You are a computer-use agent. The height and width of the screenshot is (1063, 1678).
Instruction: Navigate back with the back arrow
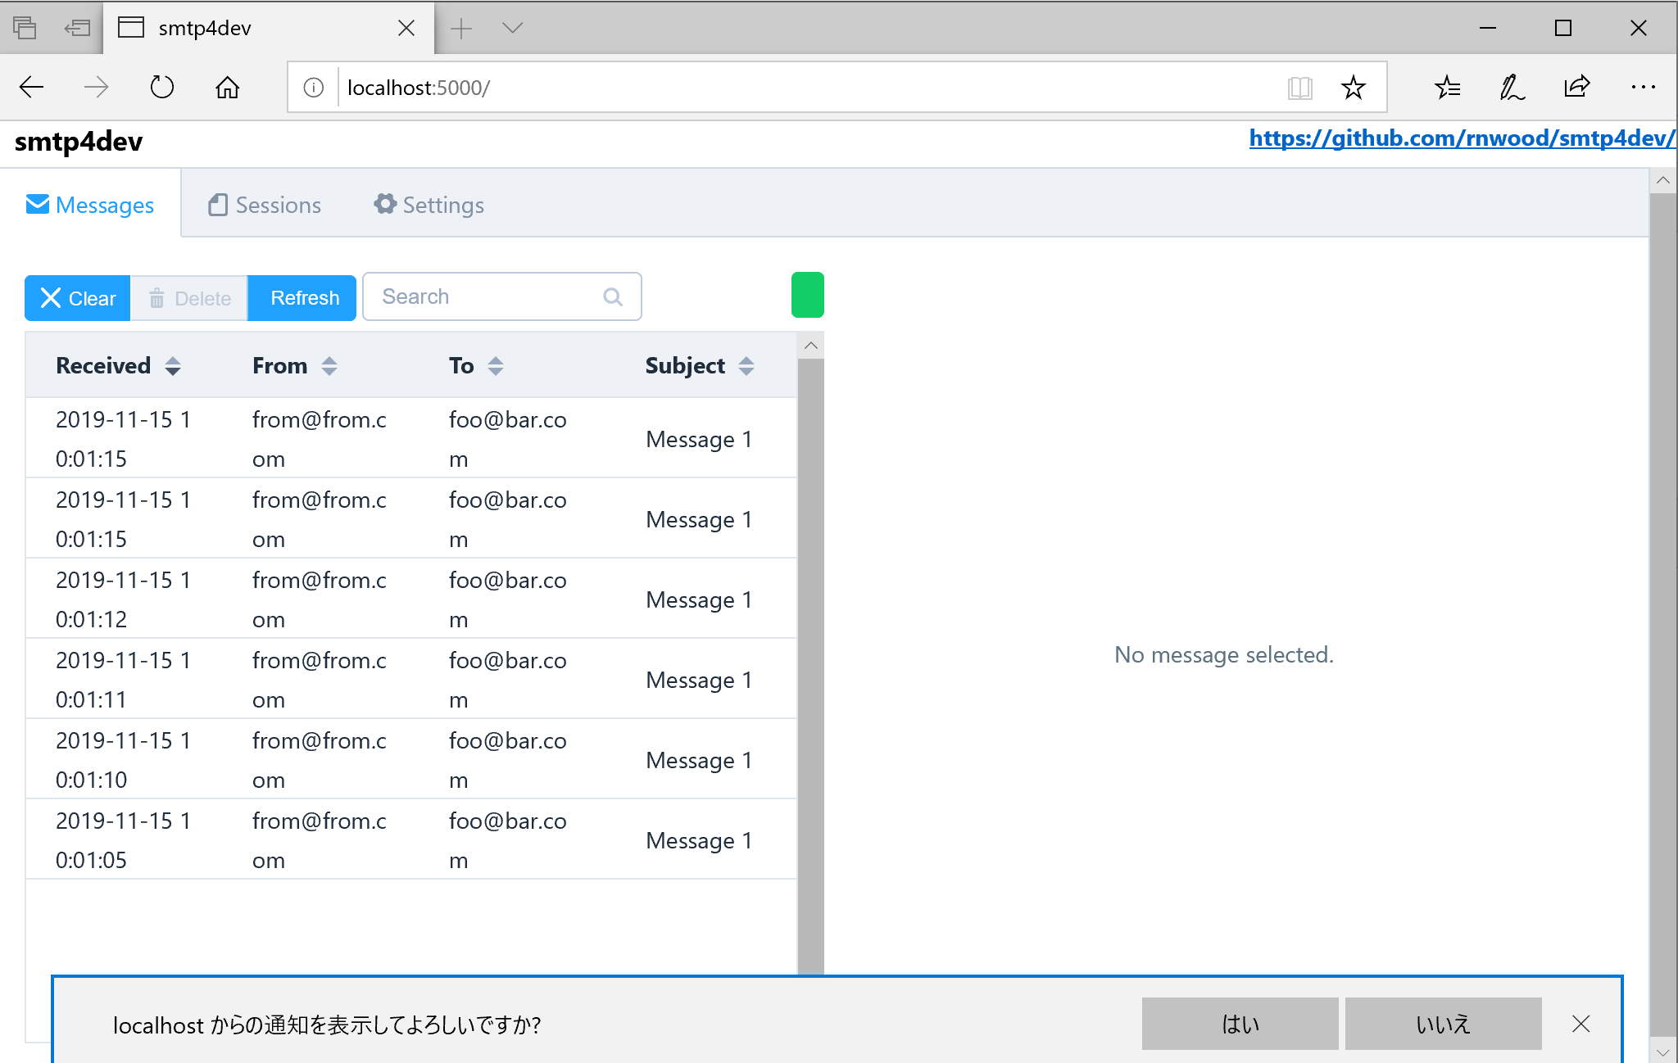point(31,87)
